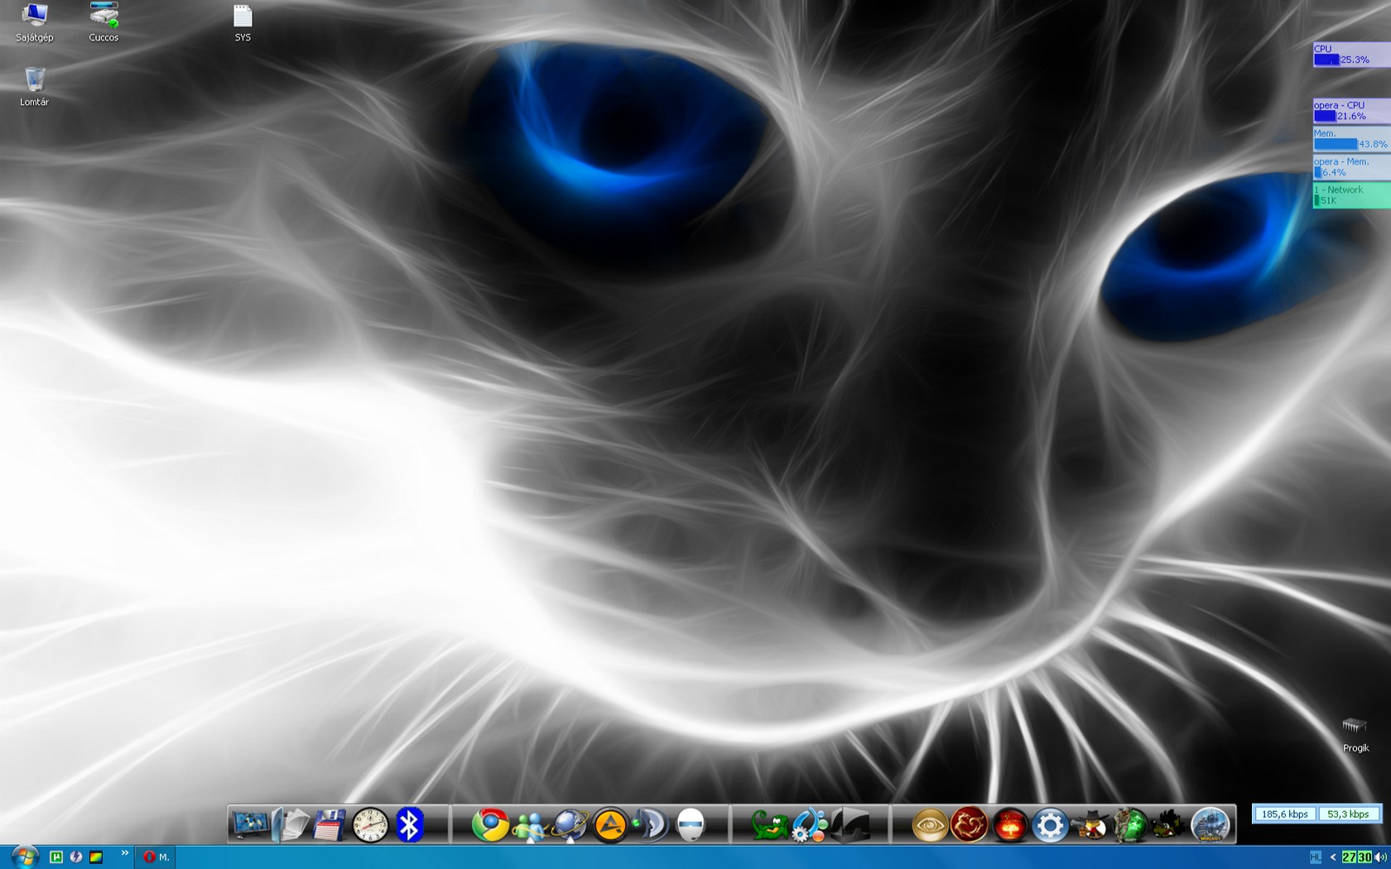Click the green 27 tray temperature icon
The image size is (1391, 869).
(x=1349, y=857)
